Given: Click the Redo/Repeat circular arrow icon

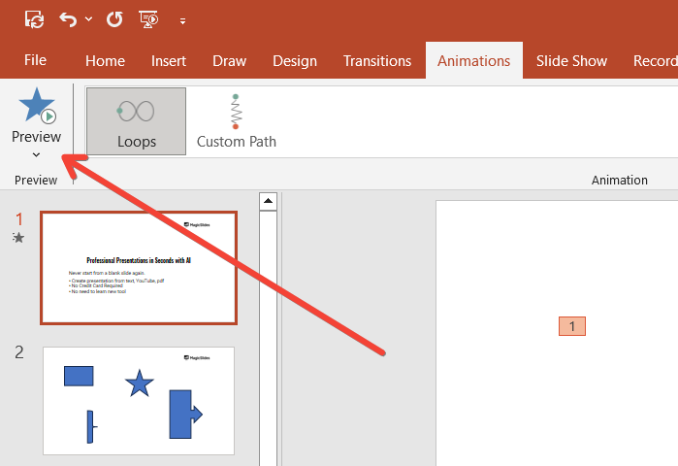Looking at the screenshot, I should pos(114,20).
